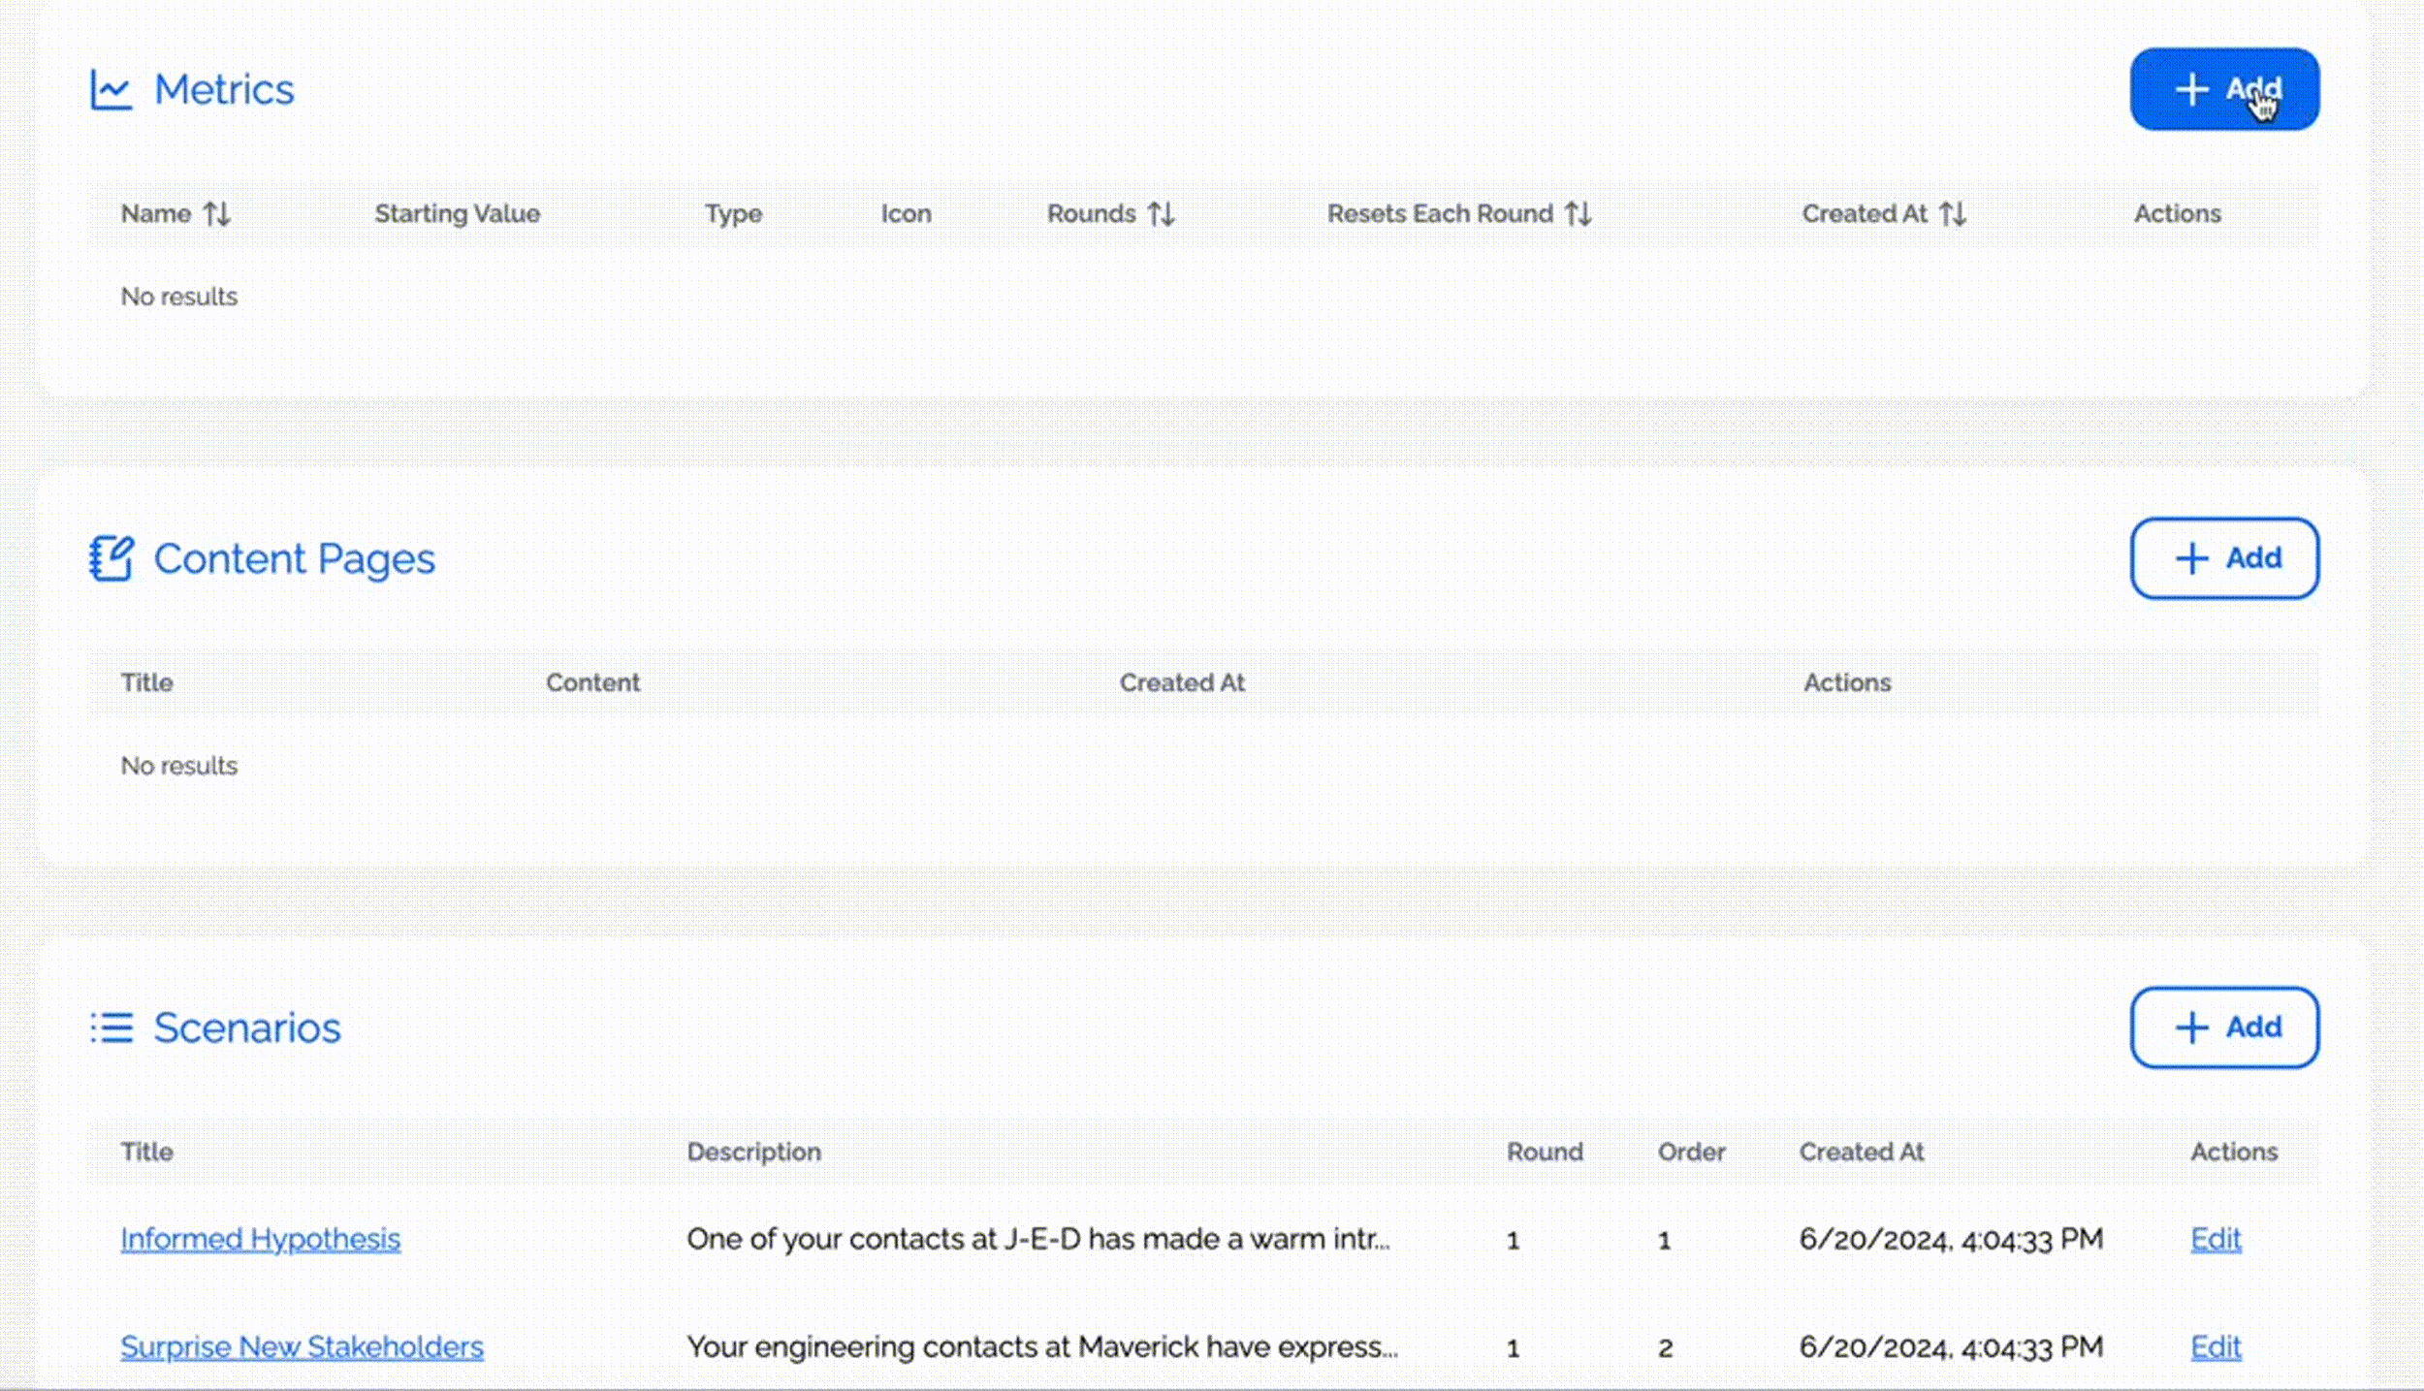Open Surprise New Stakeholders scenario link
Screen dimensions: 2424x1391
pyautogui.click(x=302, y=1346)
